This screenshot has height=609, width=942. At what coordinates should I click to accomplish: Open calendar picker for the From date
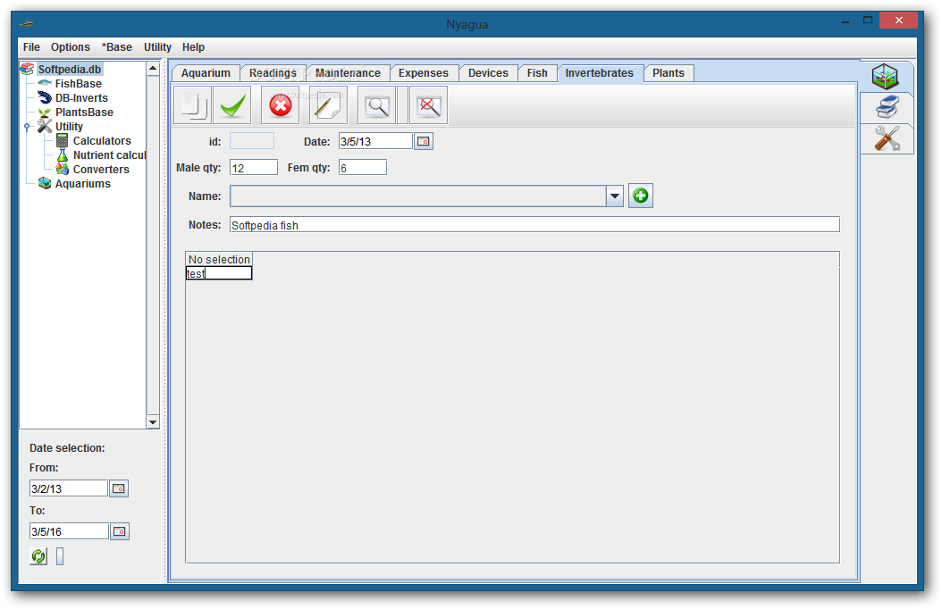[119, 488]
